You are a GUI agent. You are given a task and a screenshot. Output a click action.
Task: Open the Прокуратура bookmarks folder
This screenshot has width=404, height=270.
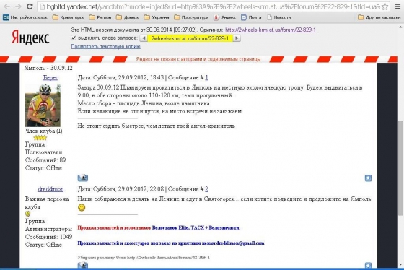(x=191, y=17)
